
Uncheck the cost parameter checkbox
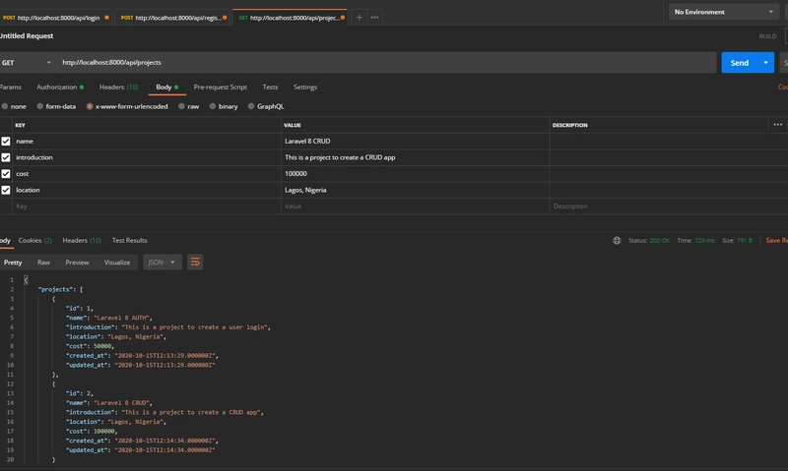(6, 174)
